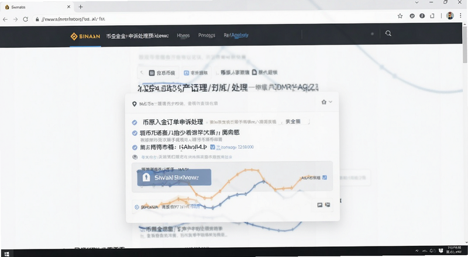Select the third page tab 币原入金
The height and width of the screenshot is (257, 468).
click(235, 72)
